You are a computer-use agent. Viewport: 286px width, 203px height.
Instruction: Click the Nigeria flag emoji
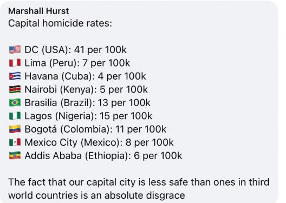pyautogui.click(x=15, y=116)
